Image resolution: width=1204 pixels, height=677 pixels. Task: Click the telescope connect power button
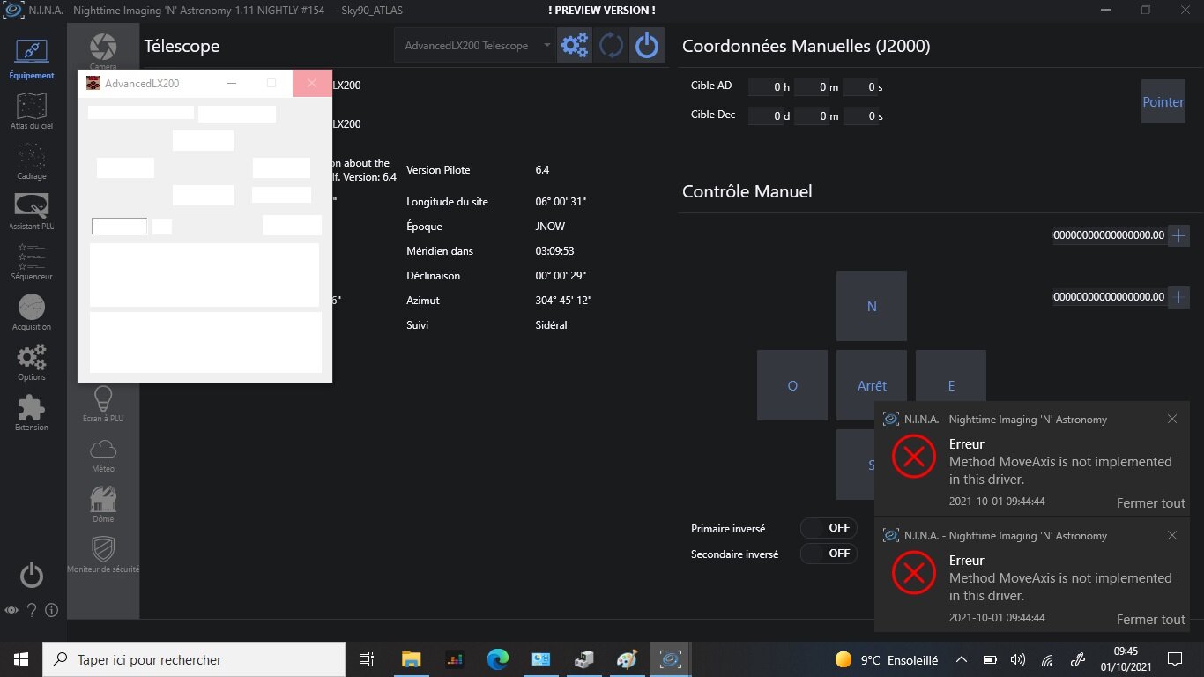click(647, 46)
